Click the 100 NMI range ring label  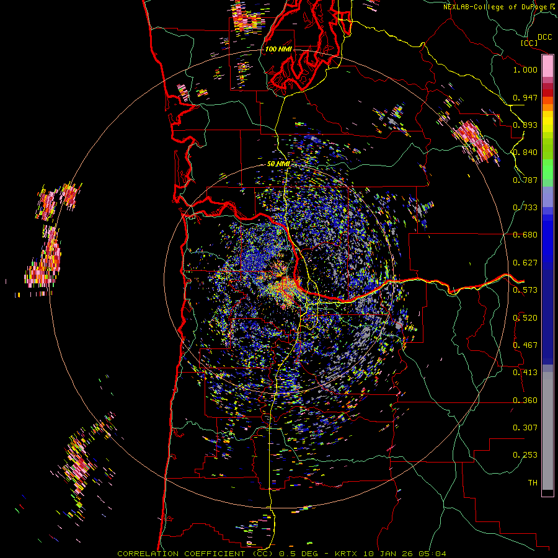click(278, 49)
